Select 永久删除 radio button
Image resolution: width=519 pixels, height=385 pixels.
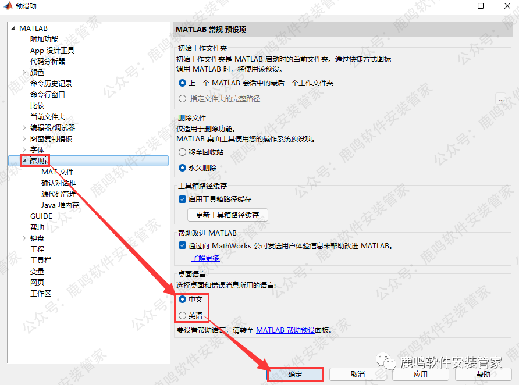point(182,167)
